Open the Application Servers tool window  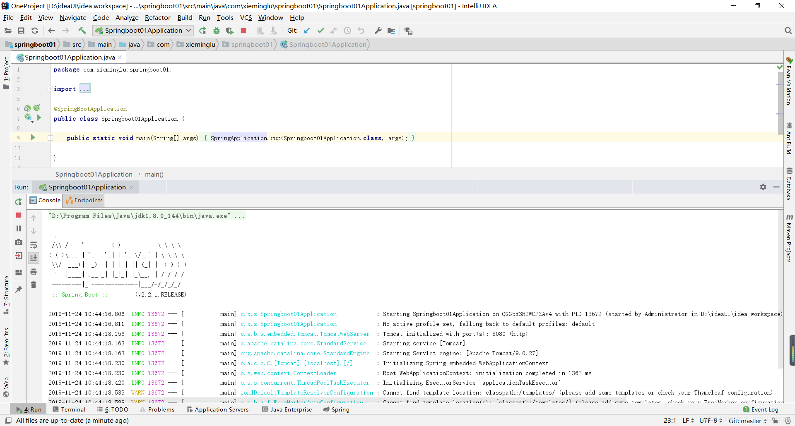217,409
